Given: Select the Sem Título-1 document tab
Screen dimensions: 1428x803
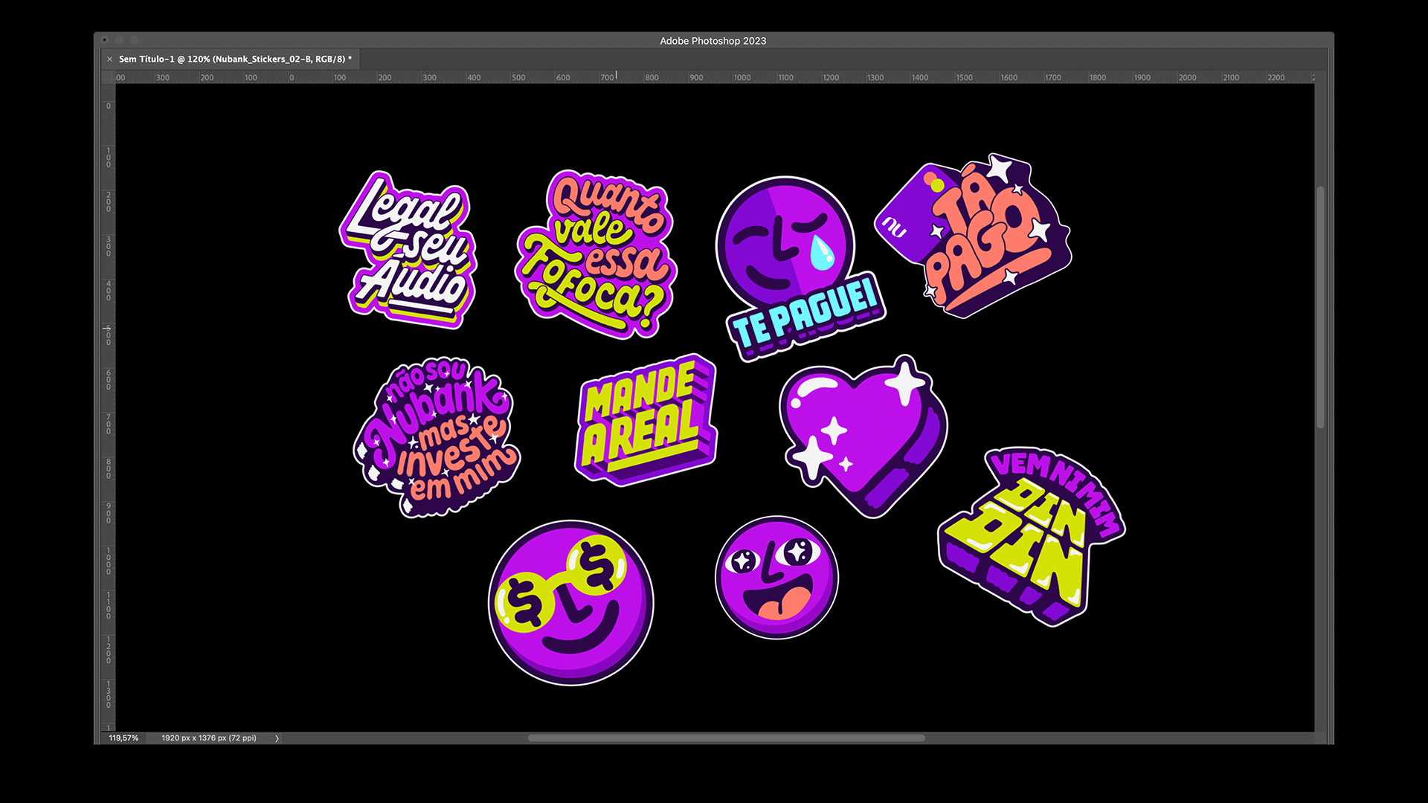Looking at the screenshot, I should pos(234,59).
